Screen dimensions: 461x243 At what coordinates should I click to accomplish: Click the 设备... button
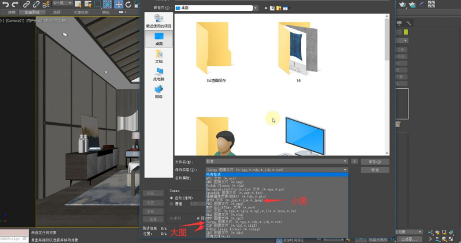pos(153,193)
